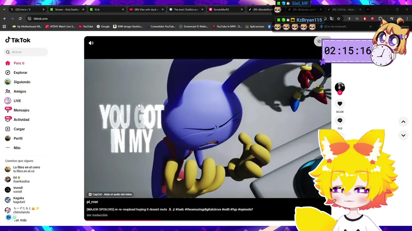
Task: Go back with browser back arrow
Action: pos(5,19)
